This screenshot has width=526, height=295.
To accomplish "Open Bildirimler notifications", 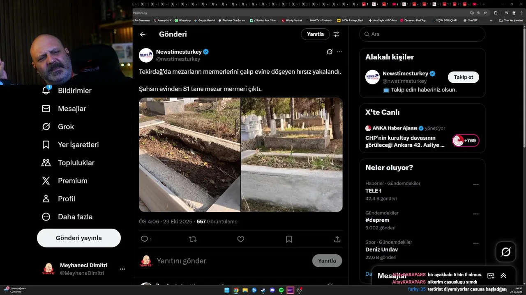I will click(x=67, y=91).
